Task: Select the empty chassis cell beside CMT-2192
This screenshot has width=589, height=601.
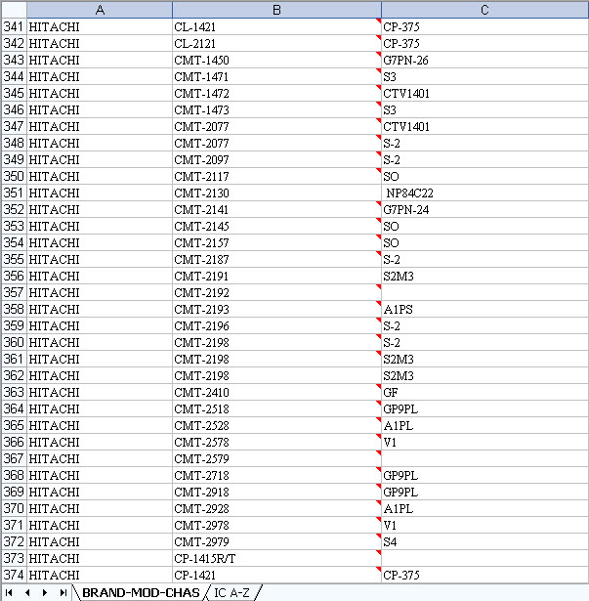Action: [x=484, y=292]
